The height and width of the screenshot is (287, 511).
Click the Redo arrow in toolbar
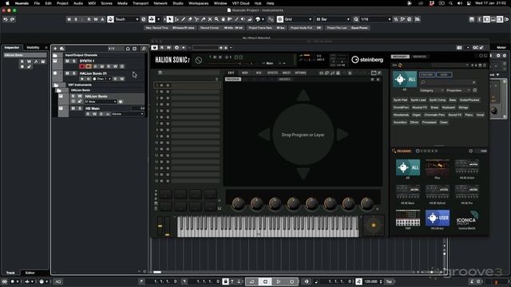coord(13,19)
